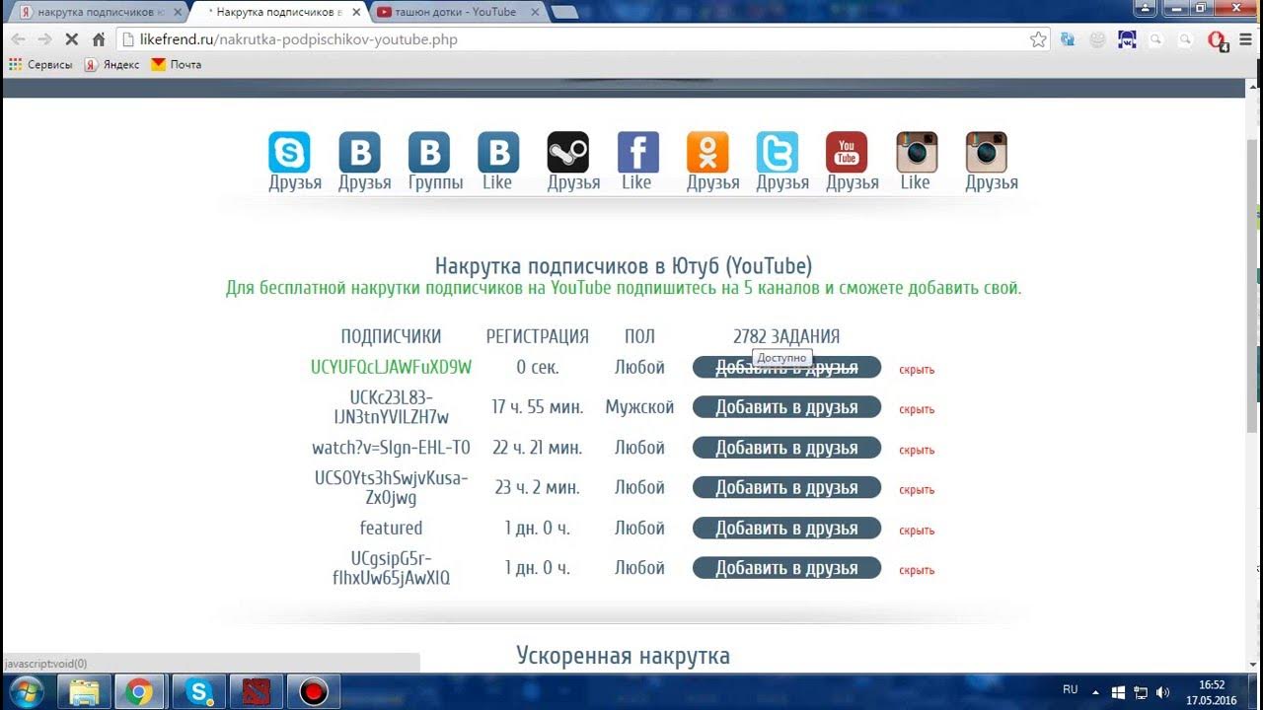Open the Steam Друзья service icon

click(x=568, y=153)
